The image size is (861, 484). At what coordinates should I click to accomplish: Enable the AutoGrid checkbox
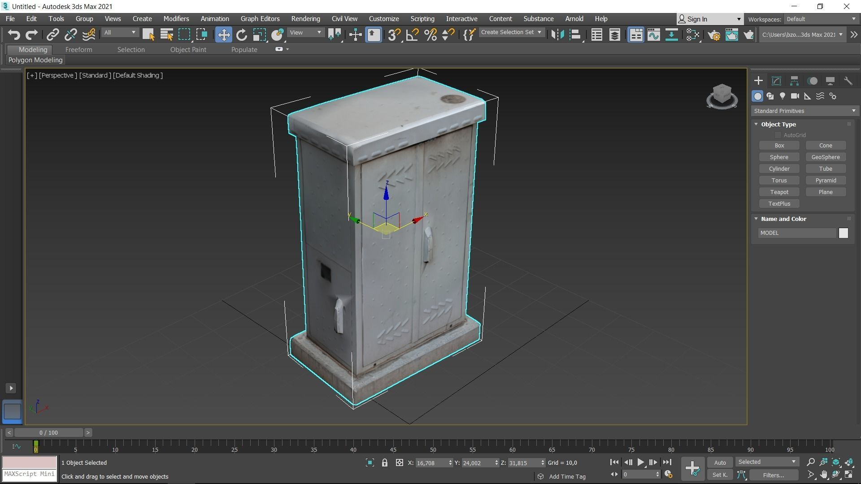tap(778, 135)
